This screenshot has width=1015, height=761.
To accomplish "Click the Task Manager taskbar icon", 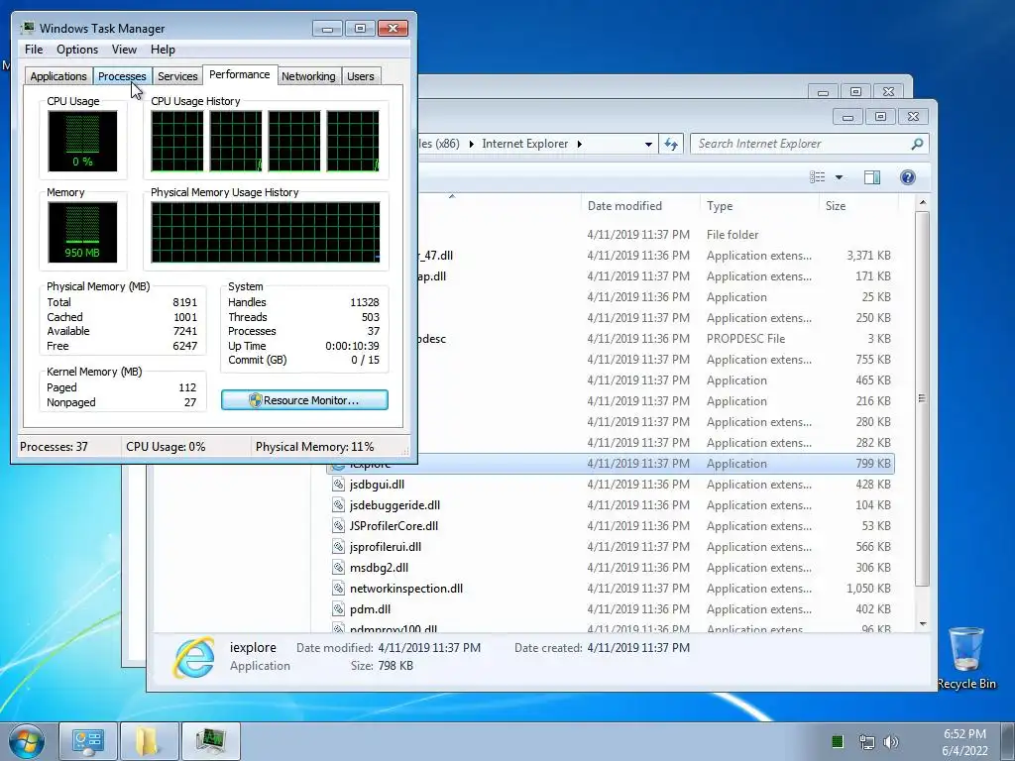I will [210, 741].
